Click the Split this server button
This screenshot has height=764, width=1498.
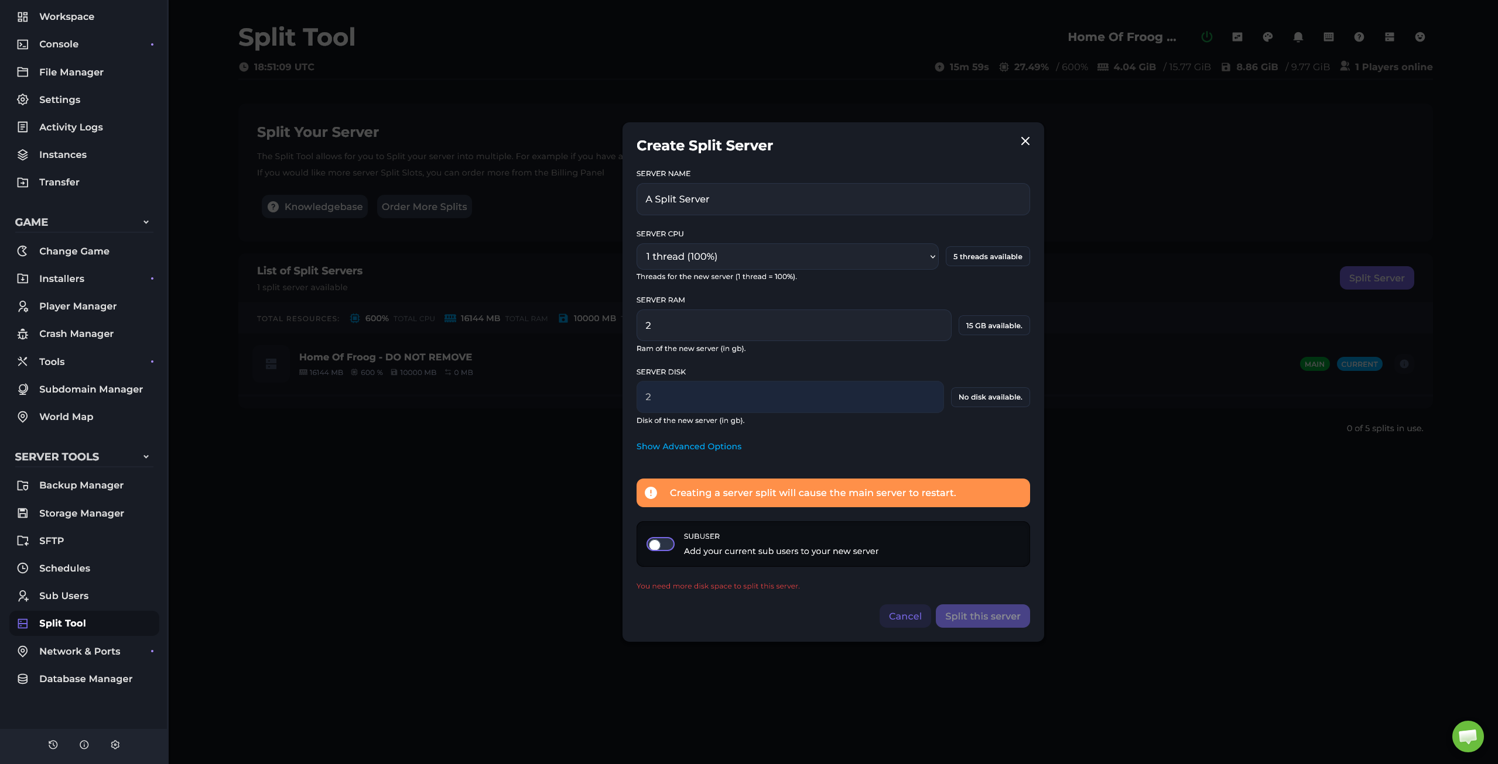pyautogui.click(x=982, y=616)
